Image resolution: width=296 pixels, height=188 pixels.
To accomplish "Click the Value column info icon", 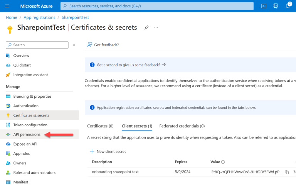I will [223, 162].
